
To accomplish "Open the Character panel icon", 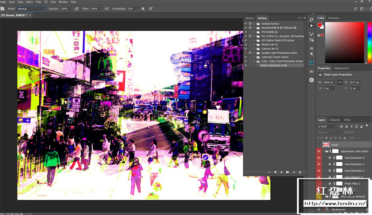I will (311, 48).
